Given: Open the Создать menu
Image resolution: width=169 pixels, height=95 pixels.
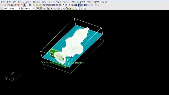Looking at the screenshot, I should (x=21, y=2).
